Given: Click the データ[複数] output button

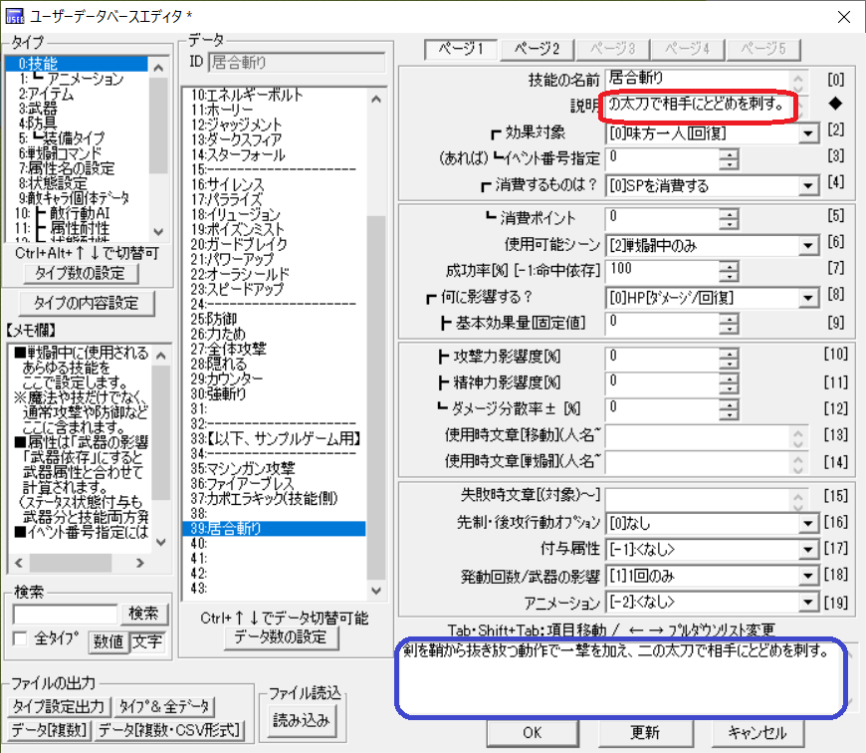Looking at the screenshot, I should pos(50,730).
